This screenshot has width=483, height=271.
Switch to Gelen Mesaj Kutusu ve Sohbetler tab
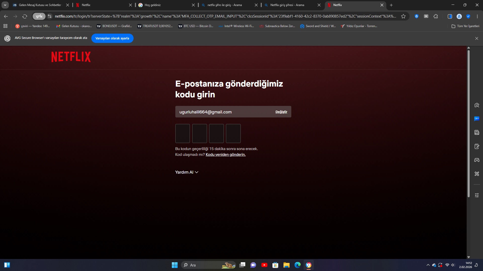[40, 5]
